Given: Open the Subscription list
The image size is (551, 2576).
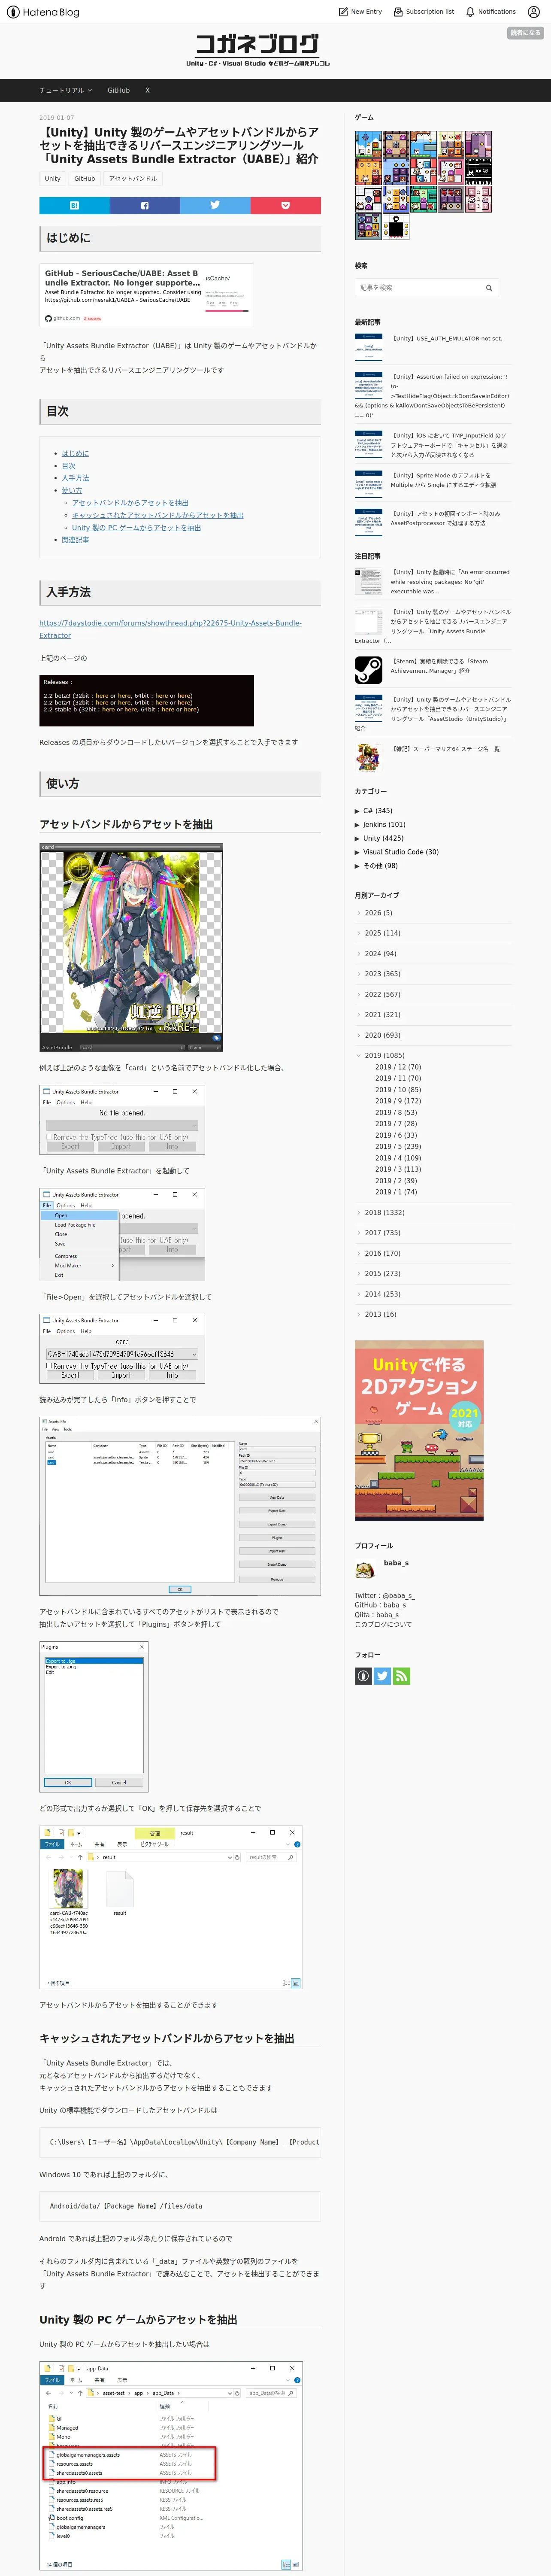Looking at the screenshot, I should click(x=423, y=12).
